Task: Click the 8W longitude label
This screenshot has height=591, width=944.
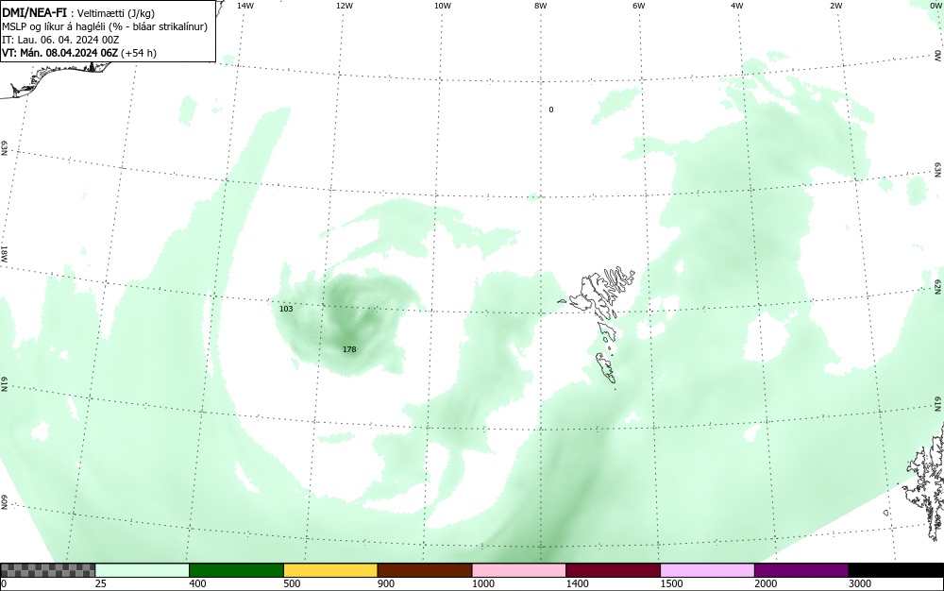Action: pyautogui.click(x=541, y=6)
